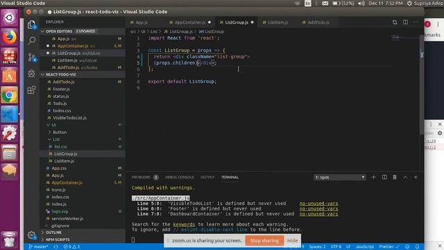Click the unsaved dot on ListGroup.js tab
Viewport: 444px width, 250px height.
(252, 22)
